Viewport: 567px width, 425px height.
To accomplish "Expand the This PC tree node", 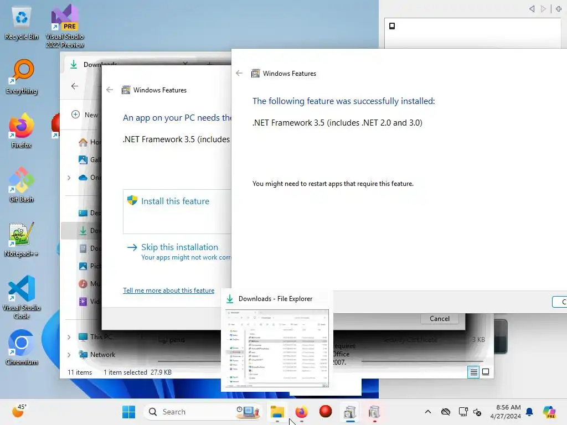I will (x=69, y=337).
